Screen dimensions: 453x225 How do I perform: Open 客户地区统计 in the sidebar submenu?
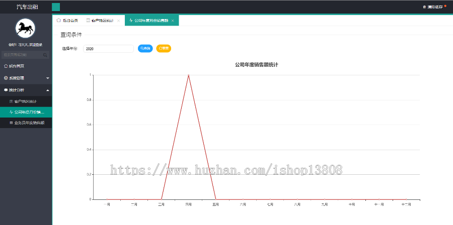coord(26,101)
